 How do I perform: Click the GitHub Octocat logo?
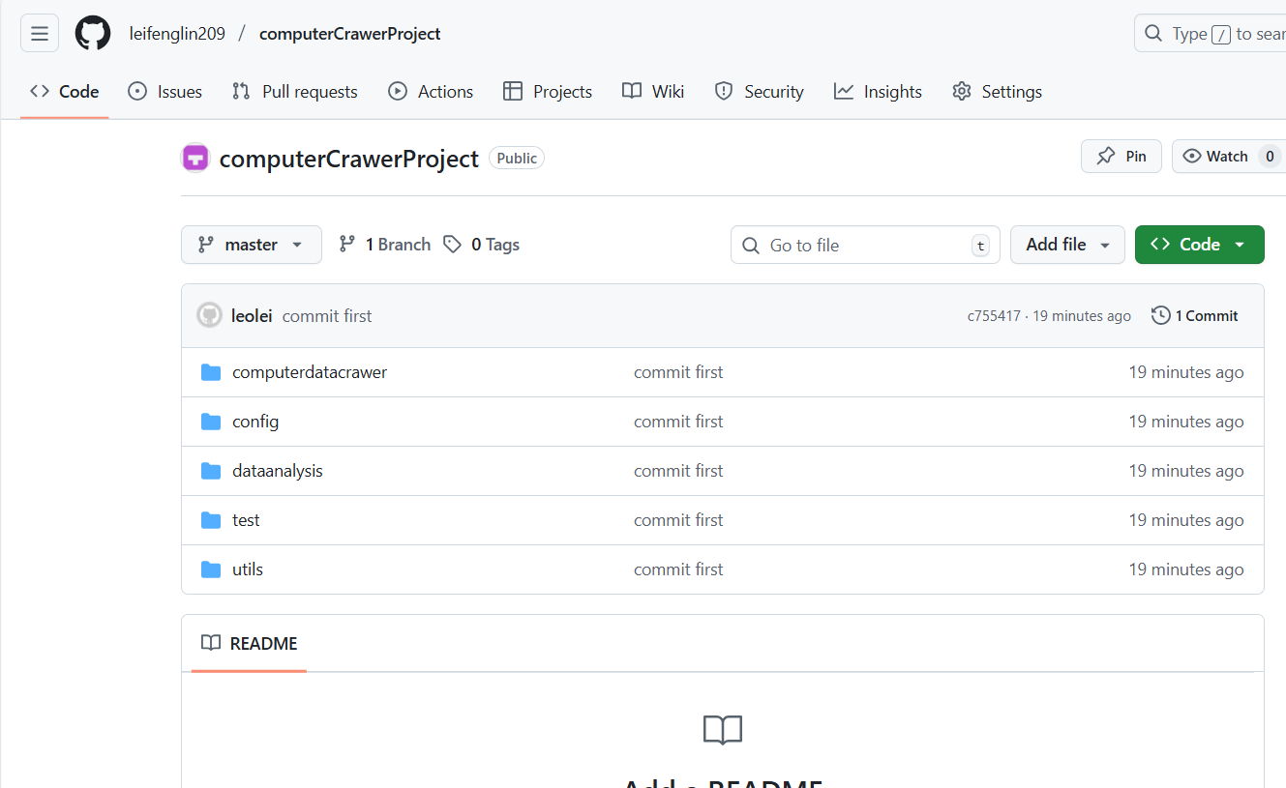click(x=93, y=34)
